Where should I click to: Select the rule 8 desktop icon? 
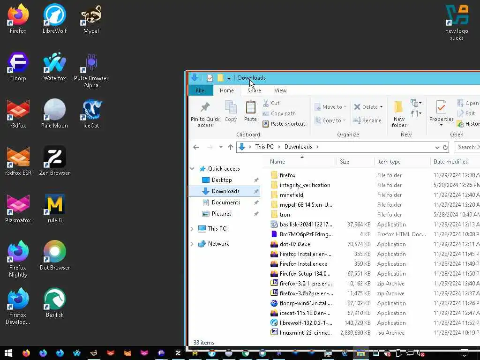click(54, 209)
